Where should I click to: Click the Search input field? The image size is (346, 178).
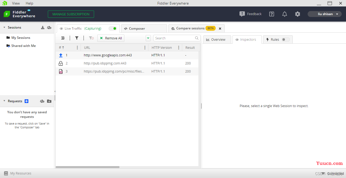point(177,38)
